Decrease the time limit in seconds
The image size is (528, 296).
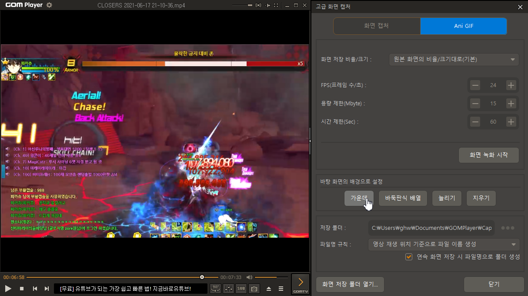pyautogui.click(x=475, y=122)
